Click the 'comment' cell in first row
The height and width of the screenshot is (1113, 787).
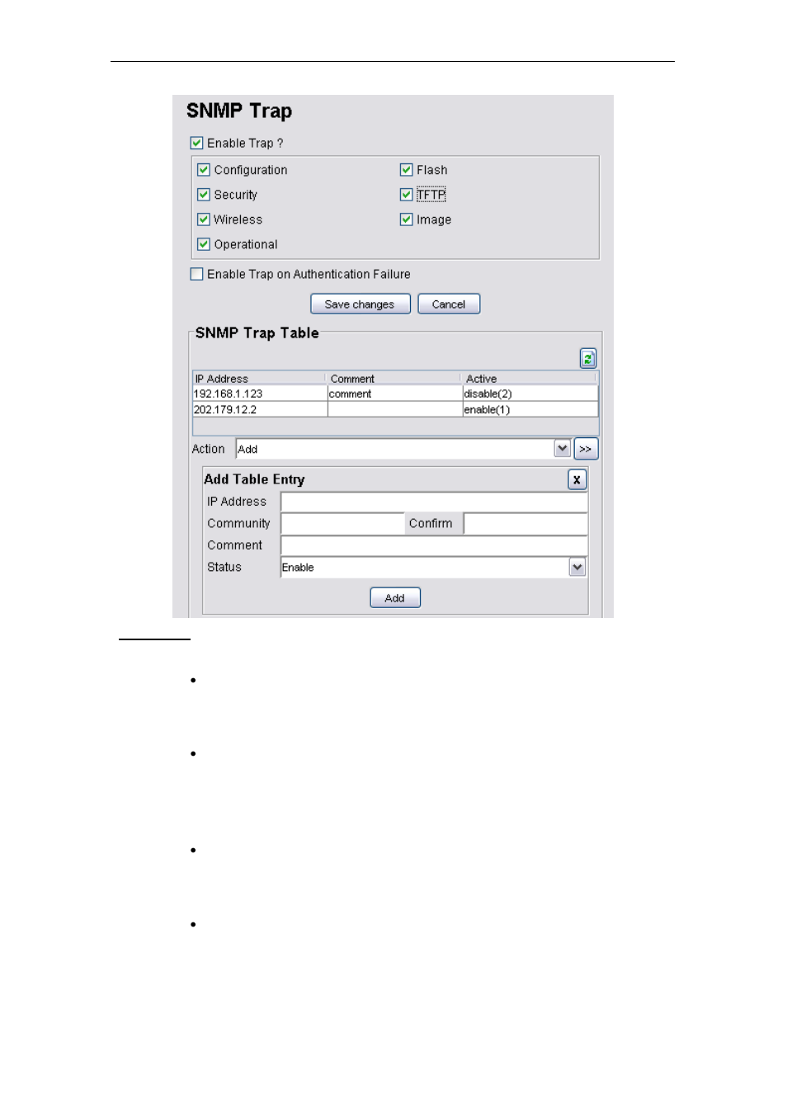[394, 394]
